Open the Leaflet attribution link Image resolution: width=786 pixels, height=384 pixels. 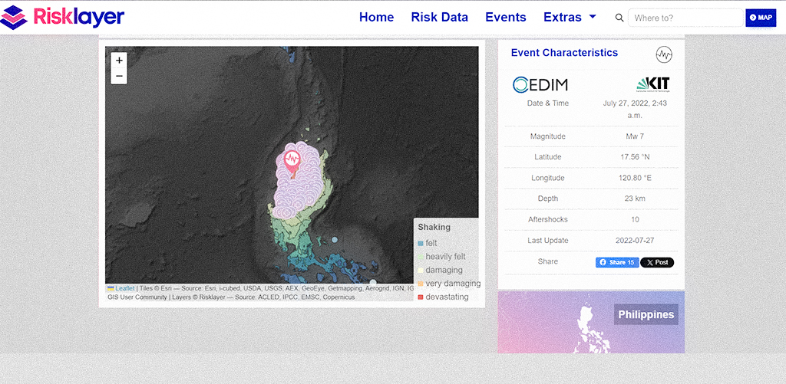click(x=124, y=288)
